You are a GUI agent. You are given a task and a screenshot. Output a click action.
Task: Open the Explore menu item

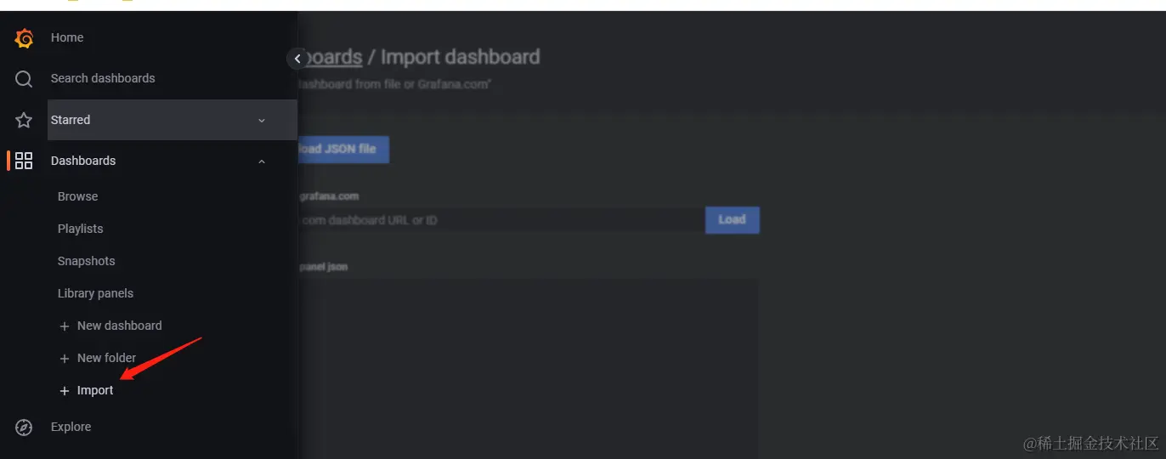pos(71,427)
